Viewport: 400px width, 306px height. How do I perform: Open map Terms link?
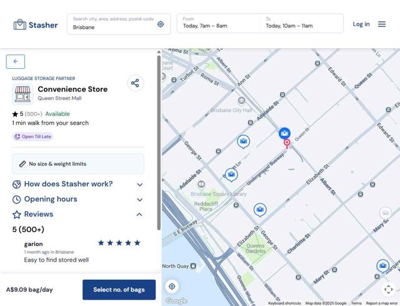click(356, 303)
